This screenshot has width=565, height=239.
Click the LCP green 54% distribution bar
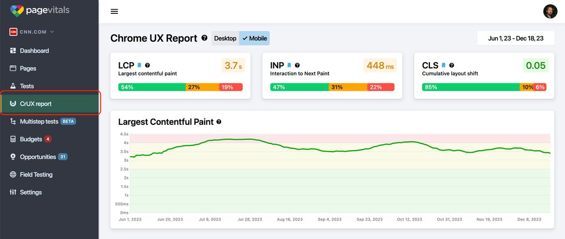point(152,87)
